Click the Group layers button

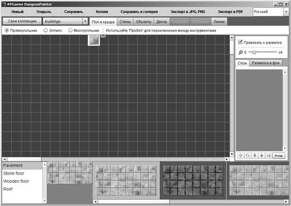(x=278, y=156)
